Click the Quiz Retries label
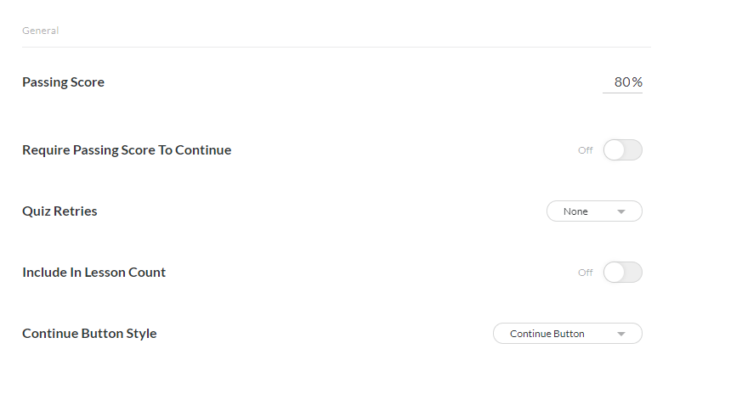 point(59,211)
